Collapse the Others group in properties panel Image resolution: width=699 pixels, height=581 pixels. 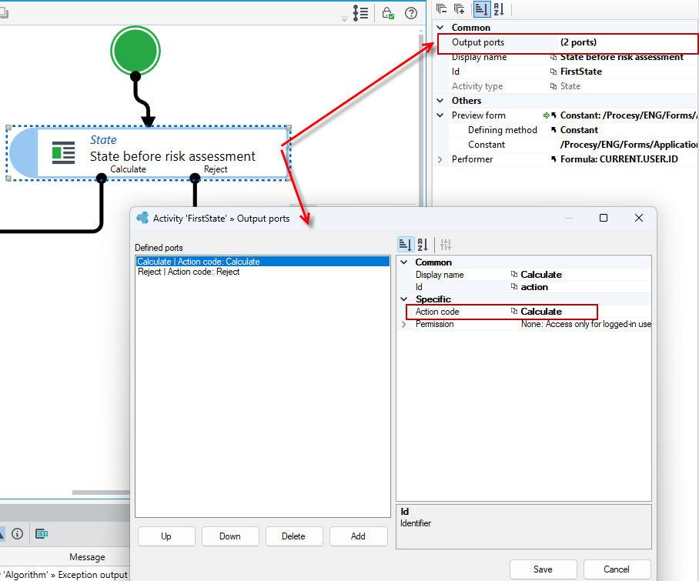440,101
